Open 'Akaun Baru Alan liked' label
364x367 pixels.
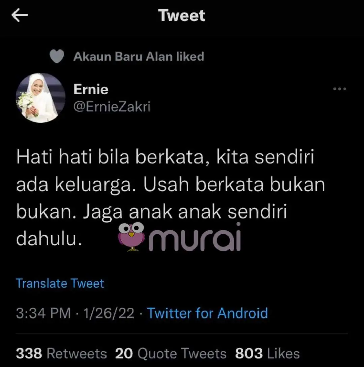(139, 57)
